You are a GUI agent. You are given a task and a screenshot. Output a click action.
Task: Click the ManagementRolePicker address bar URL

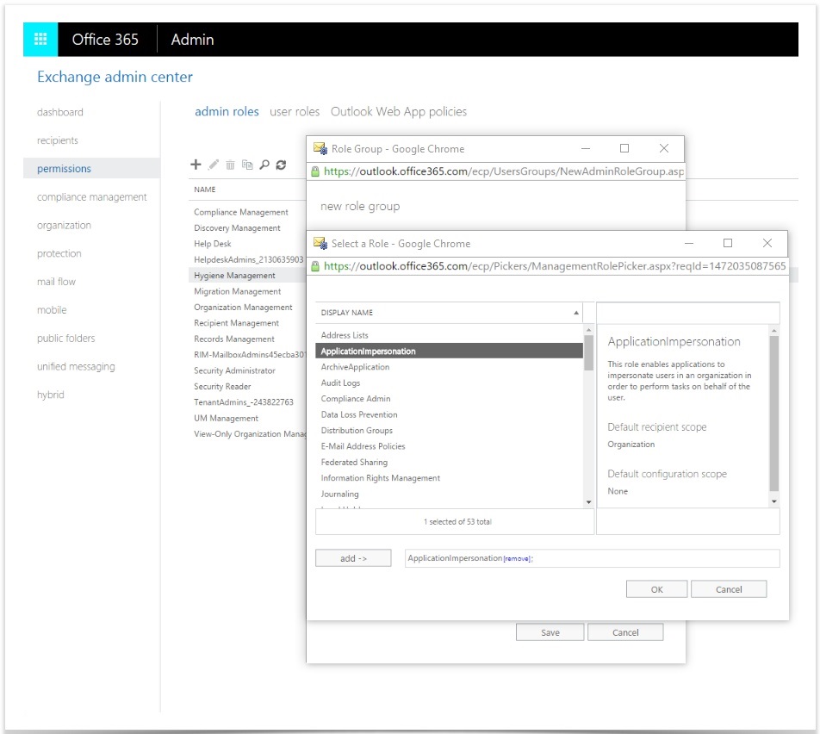[555, 266]
